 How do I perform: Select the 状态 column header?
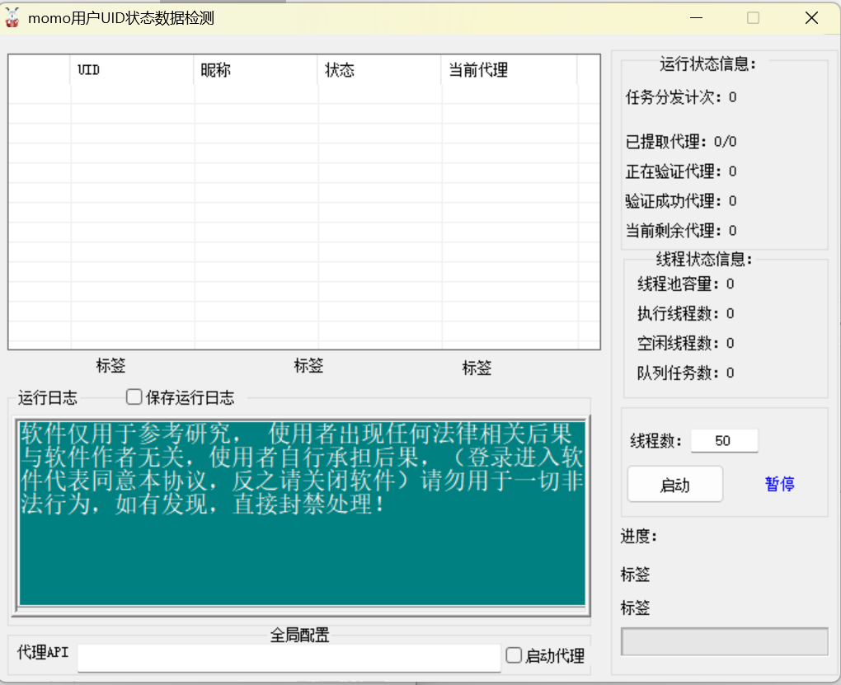379,70
